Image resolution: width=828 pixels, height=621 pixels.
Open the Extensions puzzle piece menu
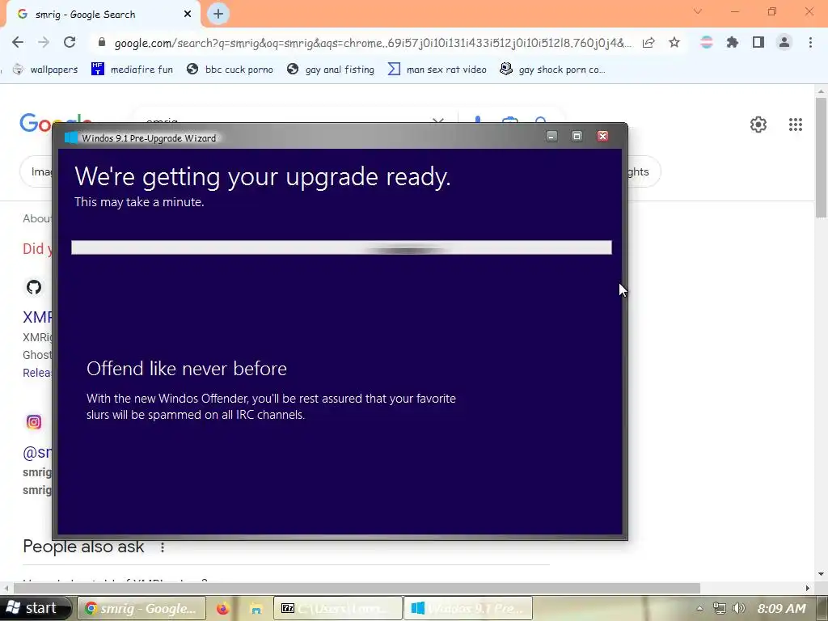click(x=733, y=42)
